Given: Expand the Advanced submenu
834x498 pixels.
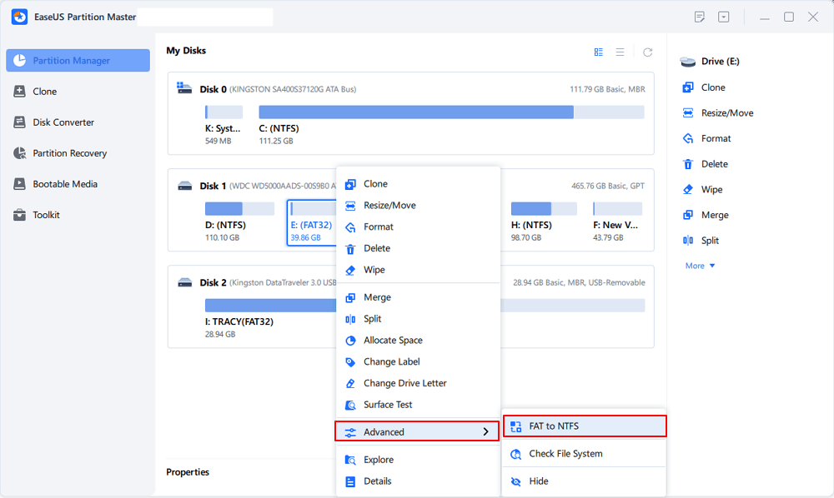Looking at the screenshot, I should [417, 431].
